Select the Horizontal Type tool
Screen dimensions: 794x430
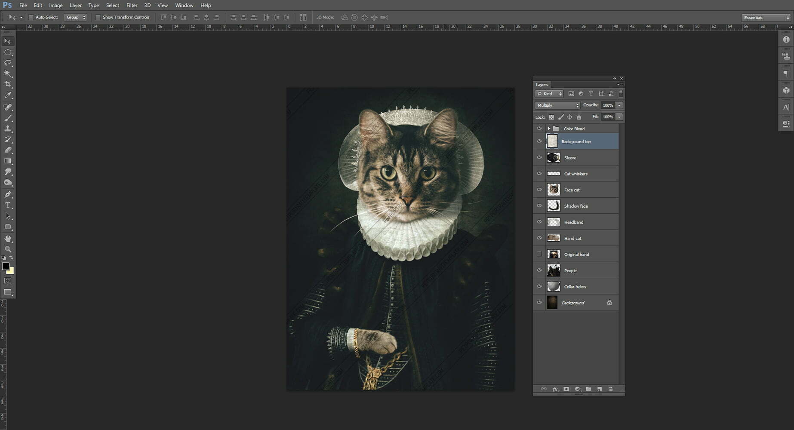(x=8, y=205)
